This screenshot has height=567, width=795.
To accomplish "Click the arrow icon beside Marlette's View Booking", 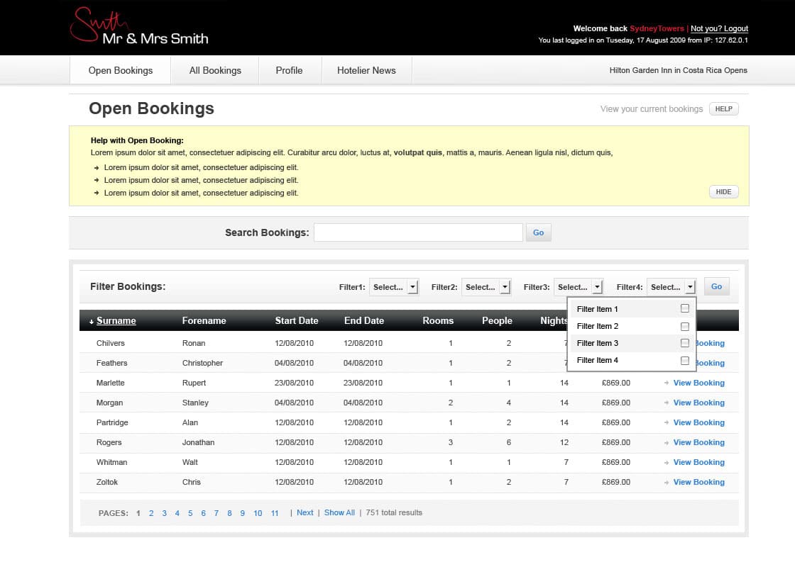I will tap(666, 383).
